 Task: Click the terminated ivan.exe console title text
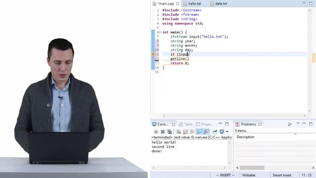(x=192, y=137)
